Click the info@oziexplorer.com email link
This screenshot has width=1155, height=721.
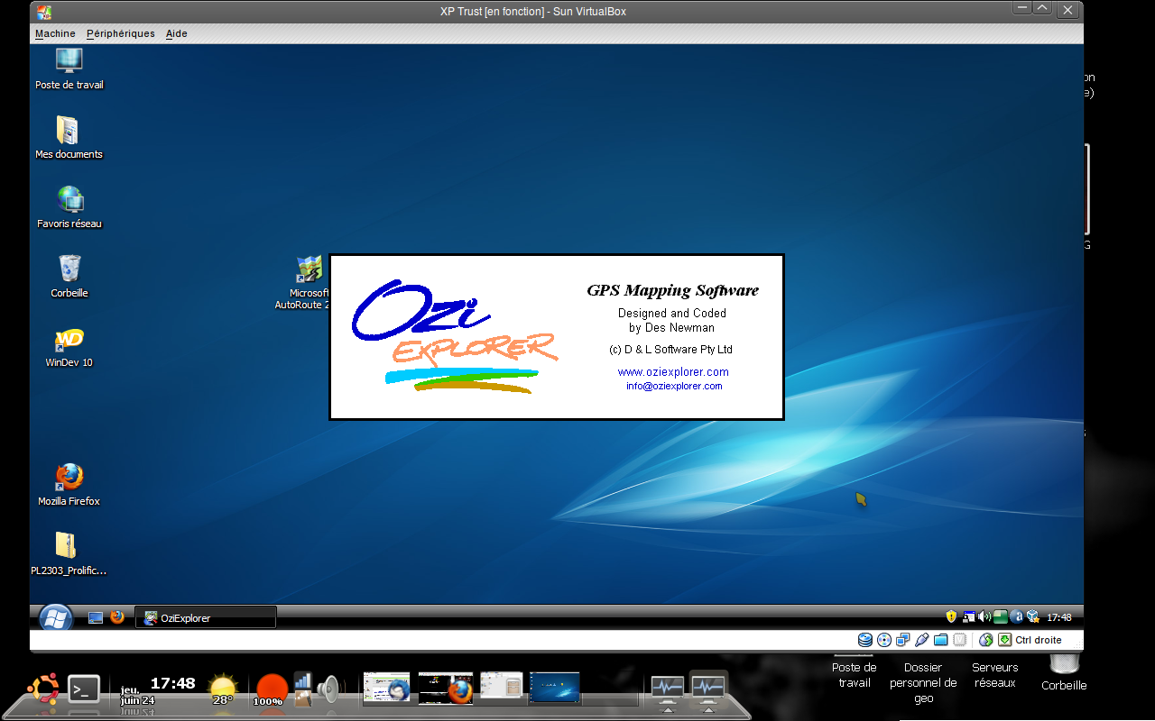[x=674, y=386]
